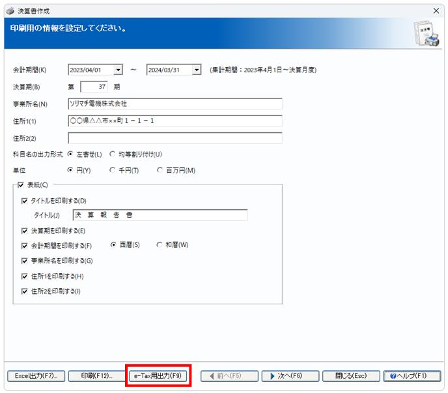Select the 千円 unit radio button
This screenshot has width=448, height=393.
(x=113, y=170)
